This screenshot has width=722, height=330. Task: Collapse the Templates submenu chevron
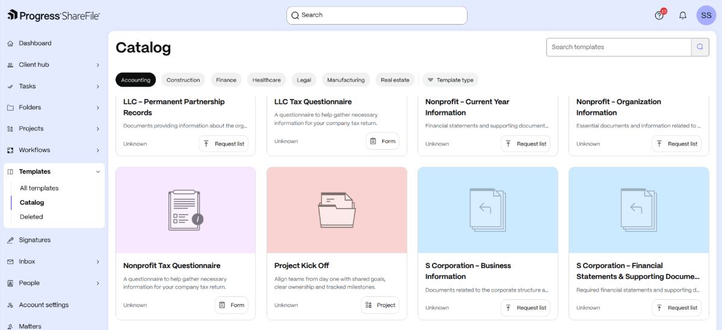pyautogui.click(x=97, y=172)
